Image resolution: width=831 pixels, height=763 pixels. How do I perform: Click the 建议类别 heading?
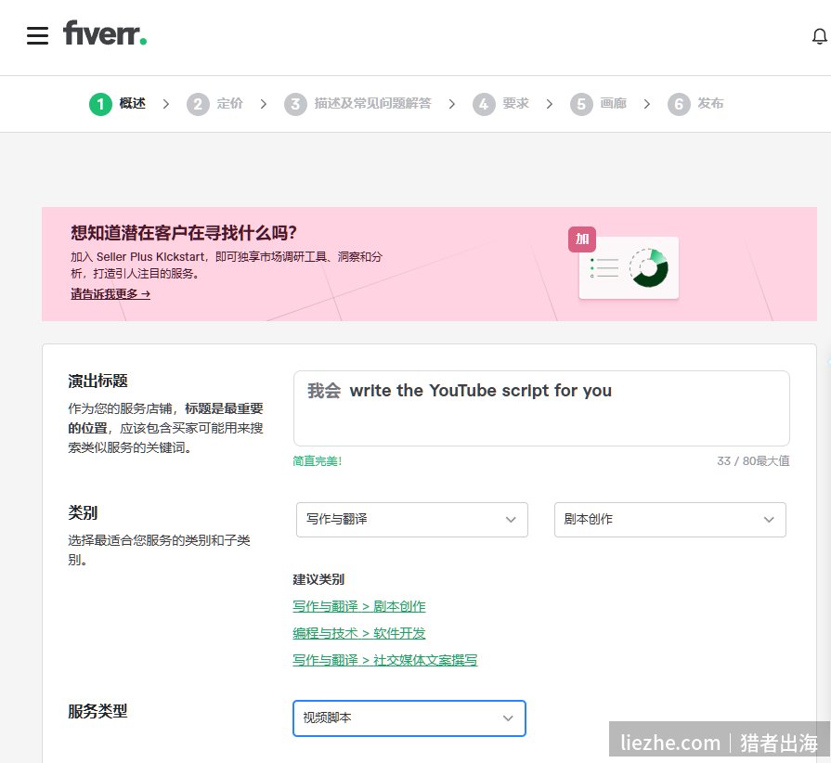(318, 579)
